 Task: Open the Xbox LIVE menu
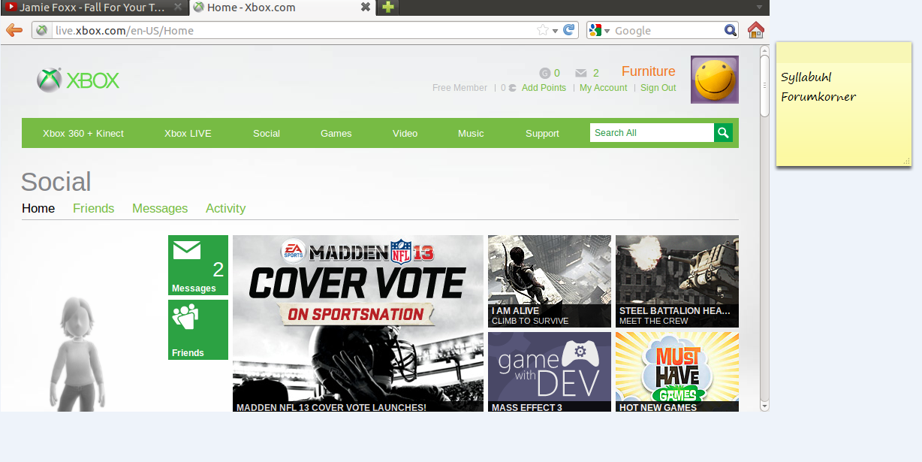click(x=188, y=133)
